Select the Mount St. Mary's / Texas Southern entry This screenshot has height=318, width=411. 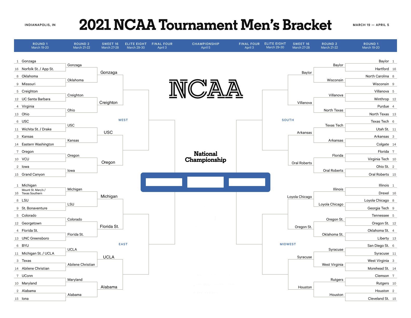33,192
